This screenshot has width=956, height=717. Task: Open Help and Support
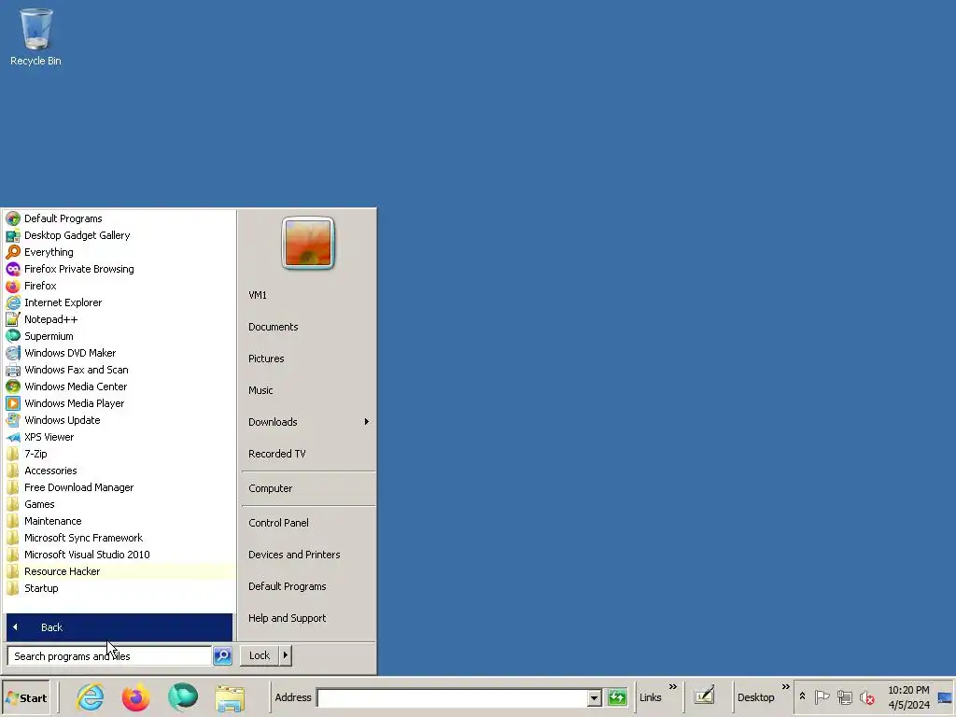308,618
